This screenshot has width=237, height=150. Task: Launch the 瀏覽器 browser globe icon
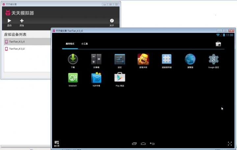(190, 59)
